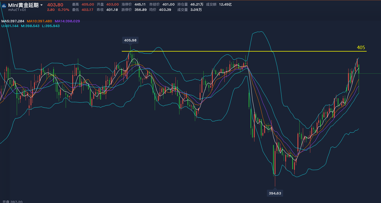The height and width of the screenshot is (203, 381).
Task: Click the 开盘 397.20 readout below the chart
Action: [12, 202]
